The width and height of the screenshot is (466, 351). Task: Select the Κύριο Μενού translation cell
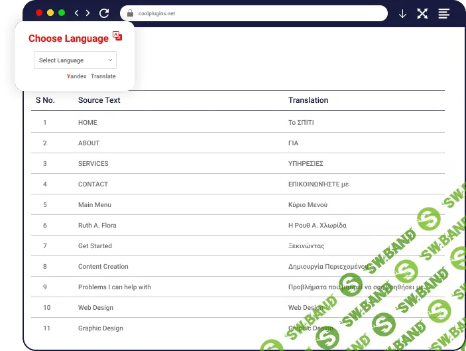[308, 205]
